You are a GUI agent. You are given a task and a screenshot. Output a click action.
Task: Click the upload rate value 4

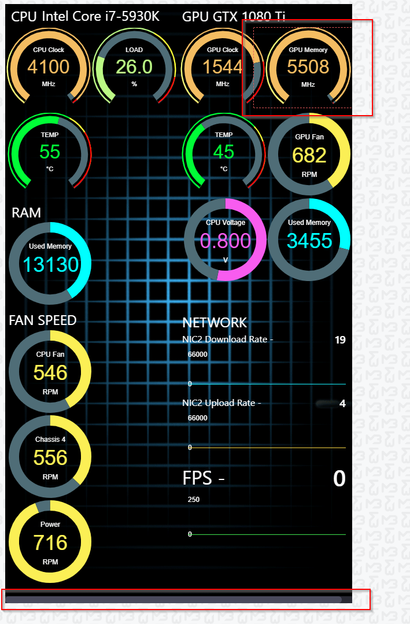click(342, 404)
